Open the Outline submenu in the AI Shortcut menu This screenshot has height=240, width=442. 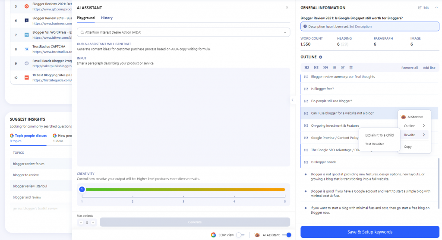coord(414,126)
